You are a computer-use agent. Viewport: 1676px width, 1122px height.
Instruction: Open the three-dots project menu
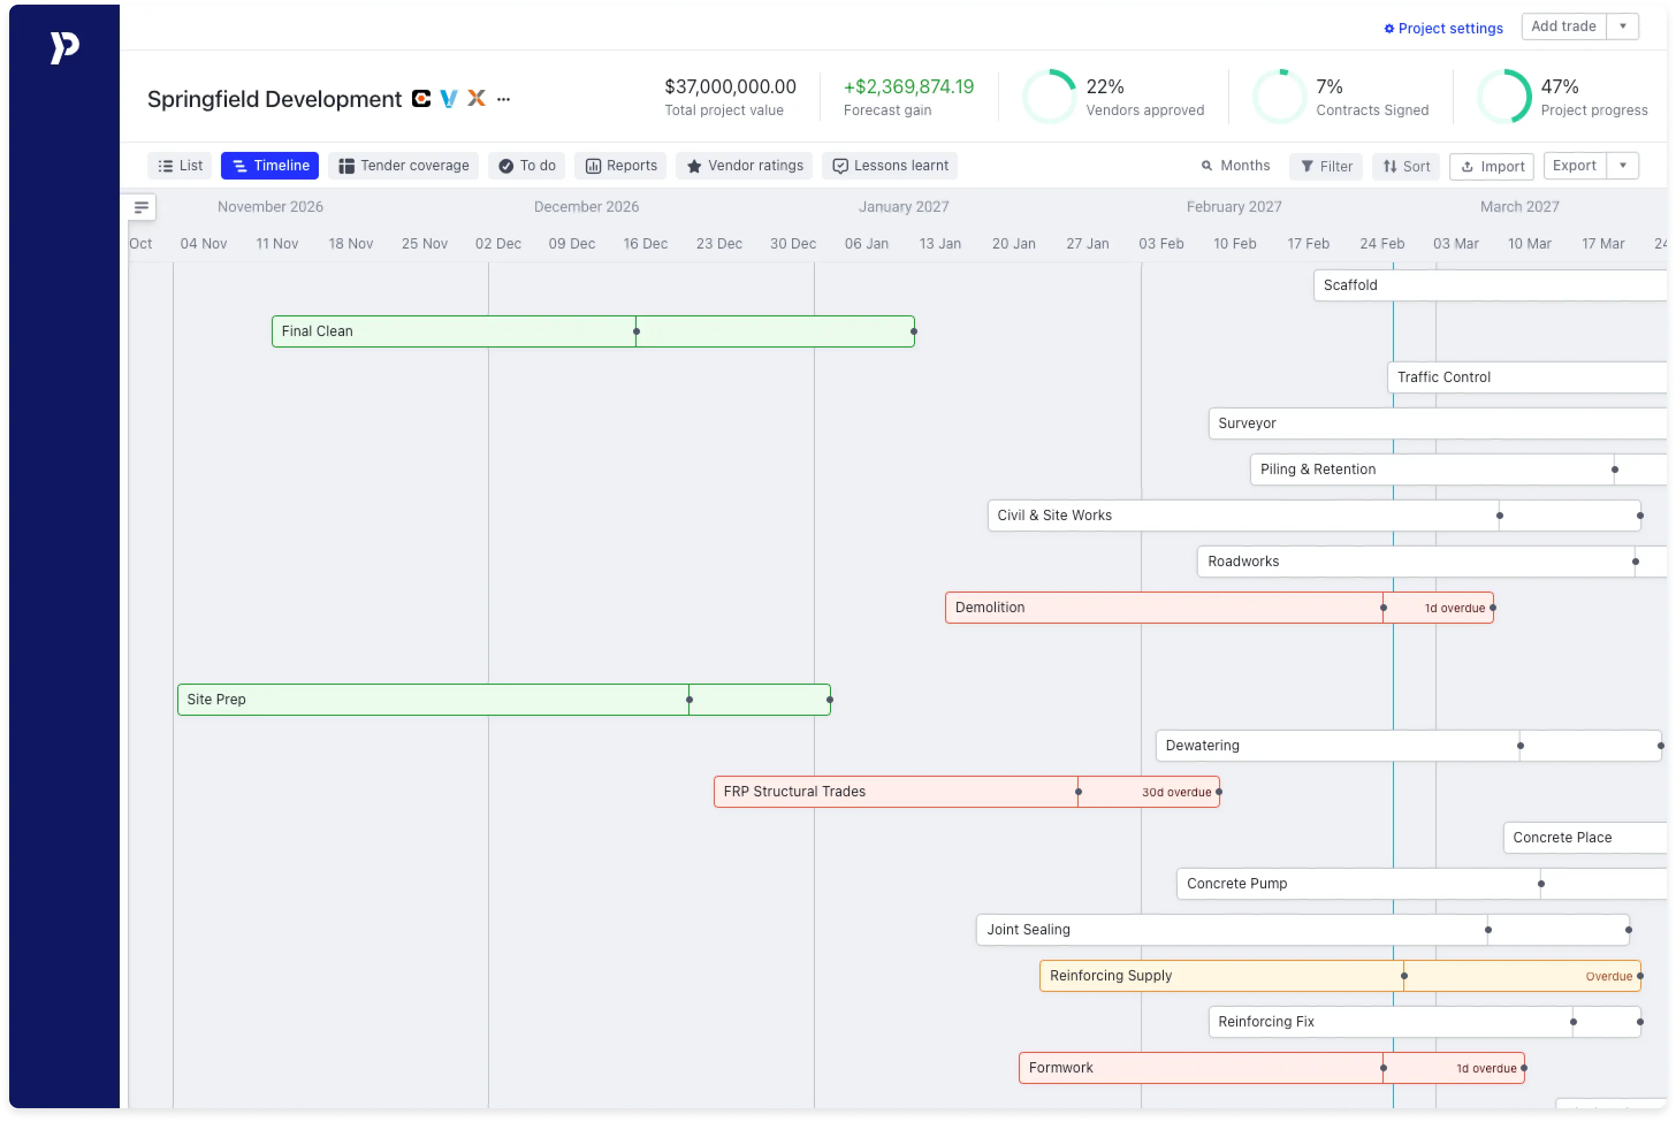(x=504, y=99)
